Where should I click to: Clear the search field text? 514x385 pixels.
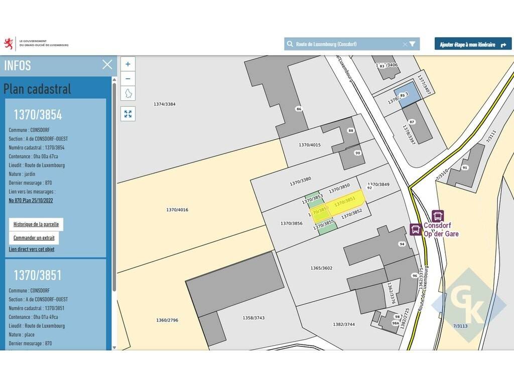click(405, 44)
